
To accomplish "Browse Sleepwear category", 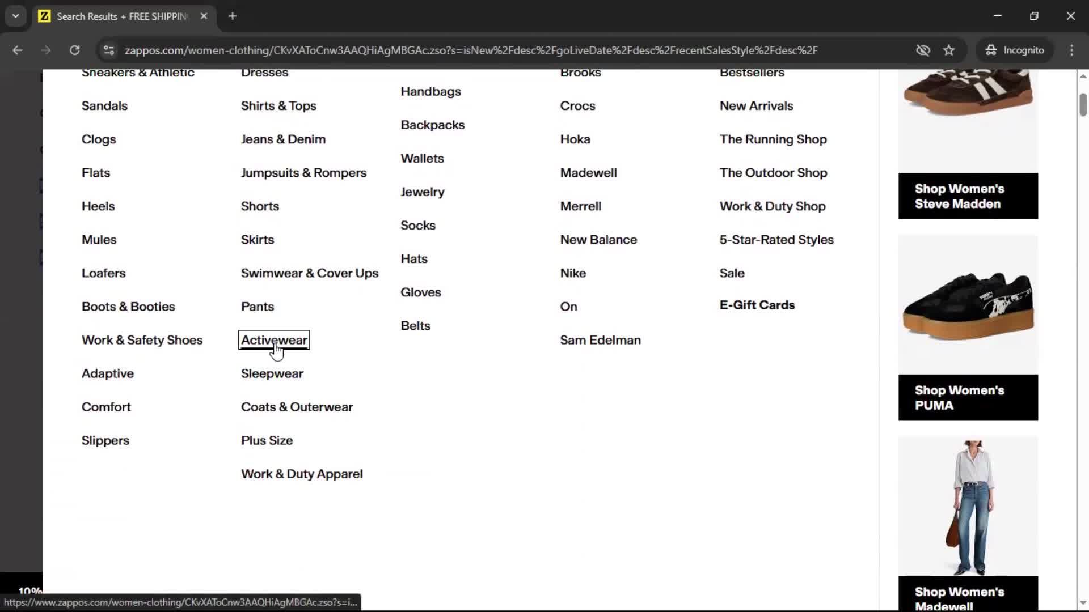I will pyautogui.click(x=272, y=373).
